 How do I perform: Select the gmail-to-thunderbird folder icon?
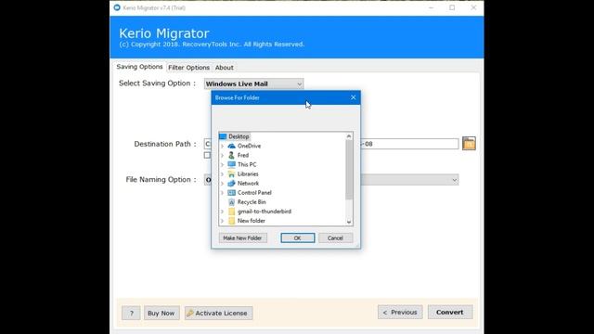pos(231,212)
